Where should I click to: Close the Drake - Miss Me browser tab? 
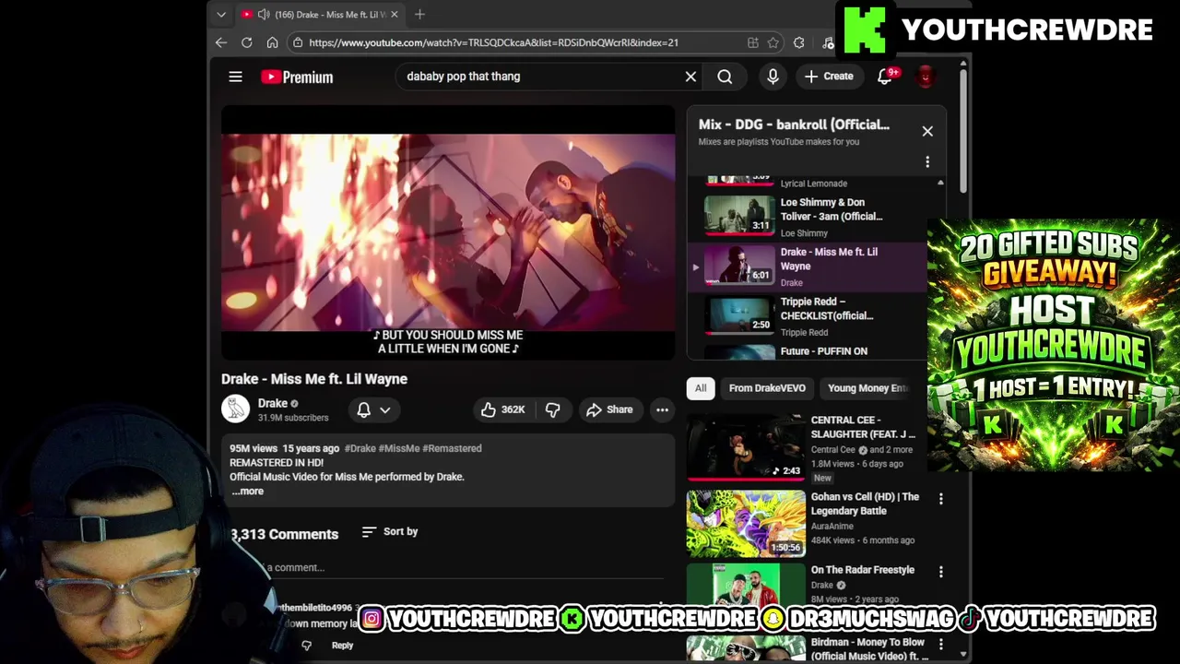(395, 14)
